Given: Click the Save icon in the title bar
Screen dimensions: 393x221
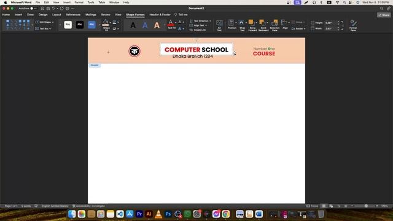Looking at the screenshot, I should tap(48, 9).
